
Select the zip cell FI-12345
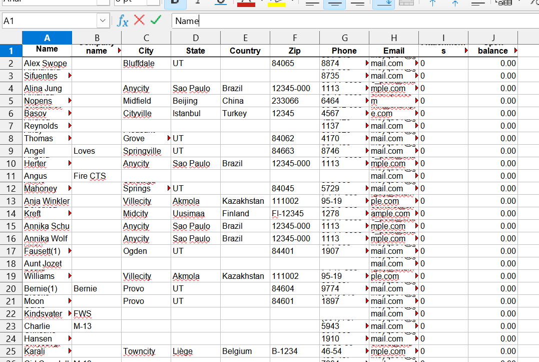click(x=295, y=213)
